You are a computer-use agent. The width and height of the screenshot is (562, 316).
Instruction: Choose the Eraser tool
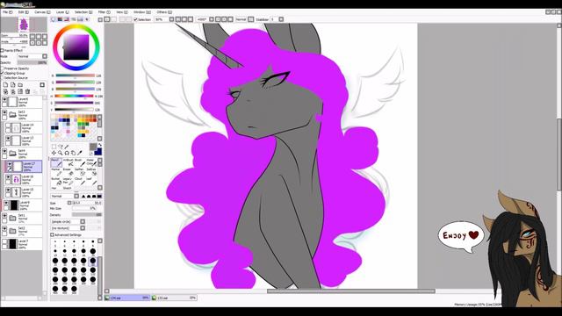(68, 172)
